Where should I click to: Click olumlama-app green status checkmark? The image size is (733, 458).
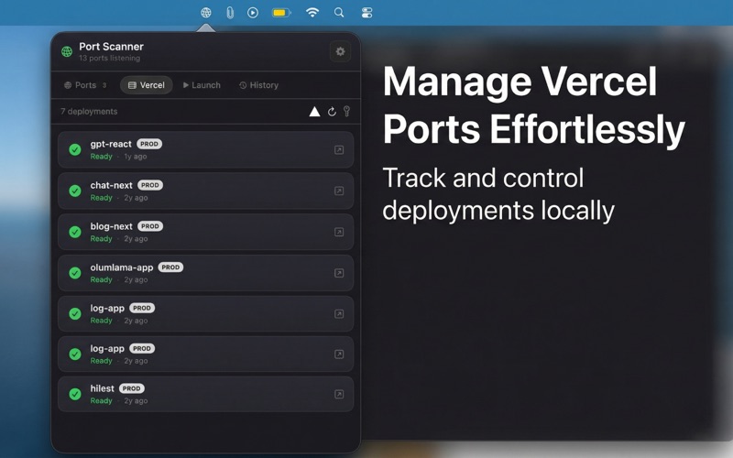[75, 273]
